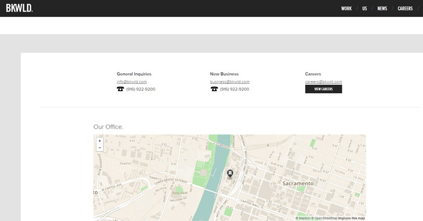423x221 pixels.
Task: Click the phone icon under General Inquiries
Action: 120,89
